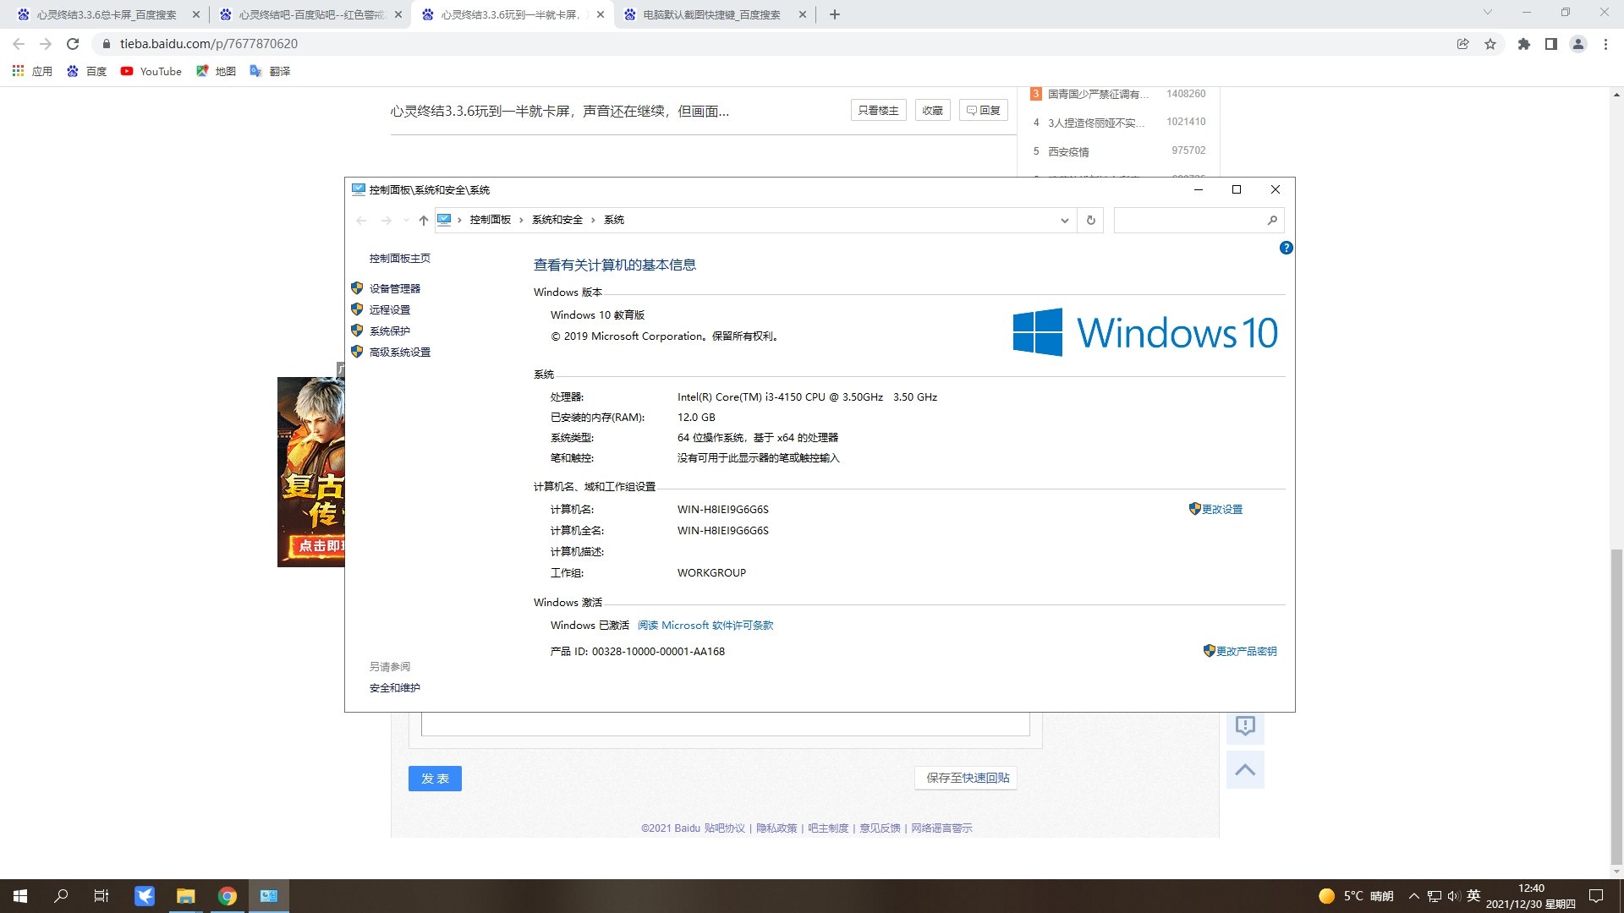Switch to the Tieba forum homepage tab

pos(310,14)
